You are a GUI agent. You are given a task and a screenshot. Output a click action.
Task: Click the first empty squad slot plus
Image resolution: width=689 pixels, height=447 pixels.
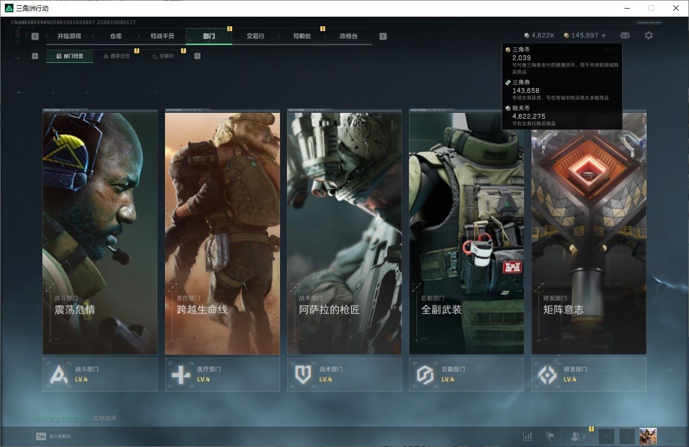click(606, 436)
